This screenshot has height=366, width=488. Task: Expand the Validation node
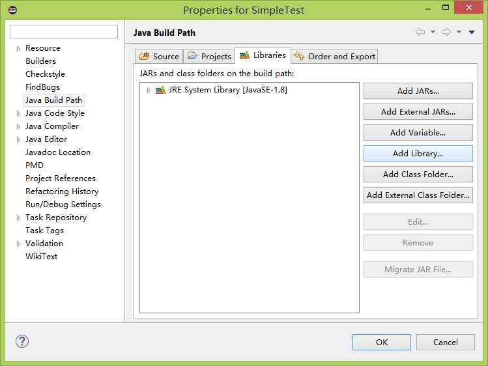(x=18, y=244)
